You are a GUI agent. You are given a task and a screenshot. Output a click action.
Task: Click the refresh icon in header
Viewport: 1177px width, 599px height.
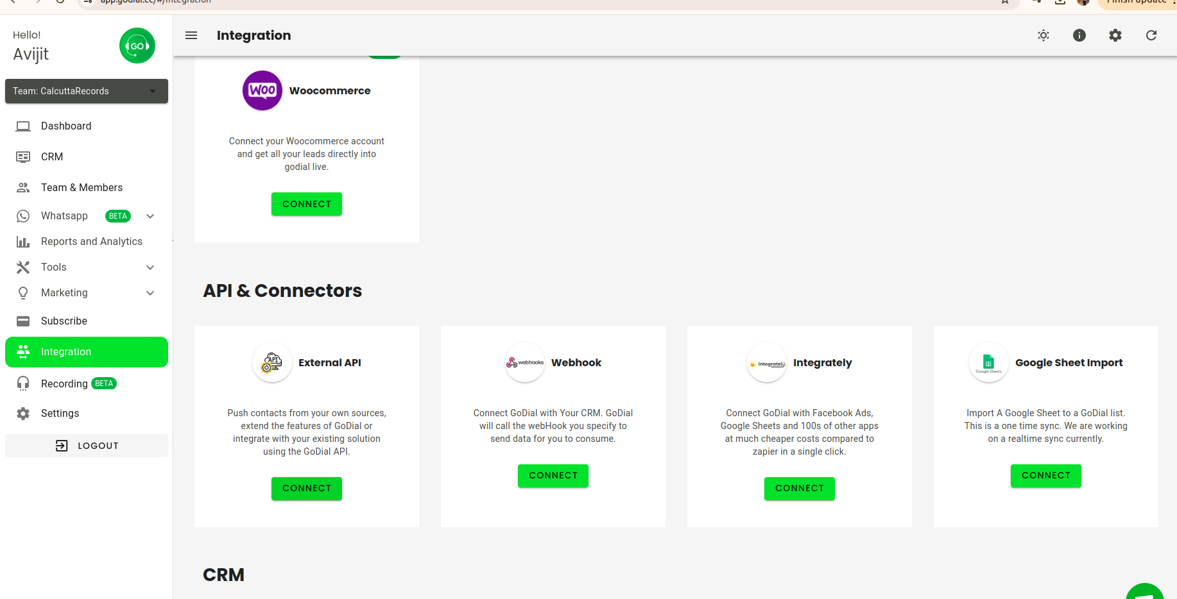(1151, 35)
